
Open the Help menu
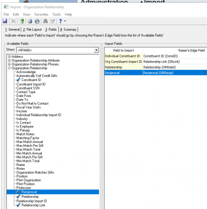[68, 14]
